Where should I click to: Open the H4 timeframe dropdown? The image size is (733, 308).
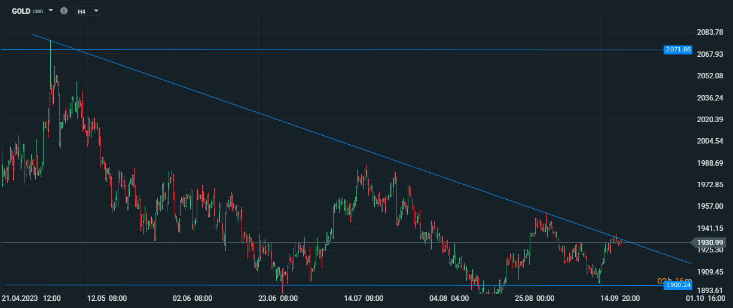(88, 11)
